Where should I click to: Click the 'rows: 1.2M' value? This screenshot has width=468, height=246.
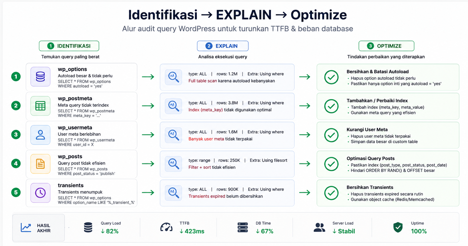click(x=227, y=74)
